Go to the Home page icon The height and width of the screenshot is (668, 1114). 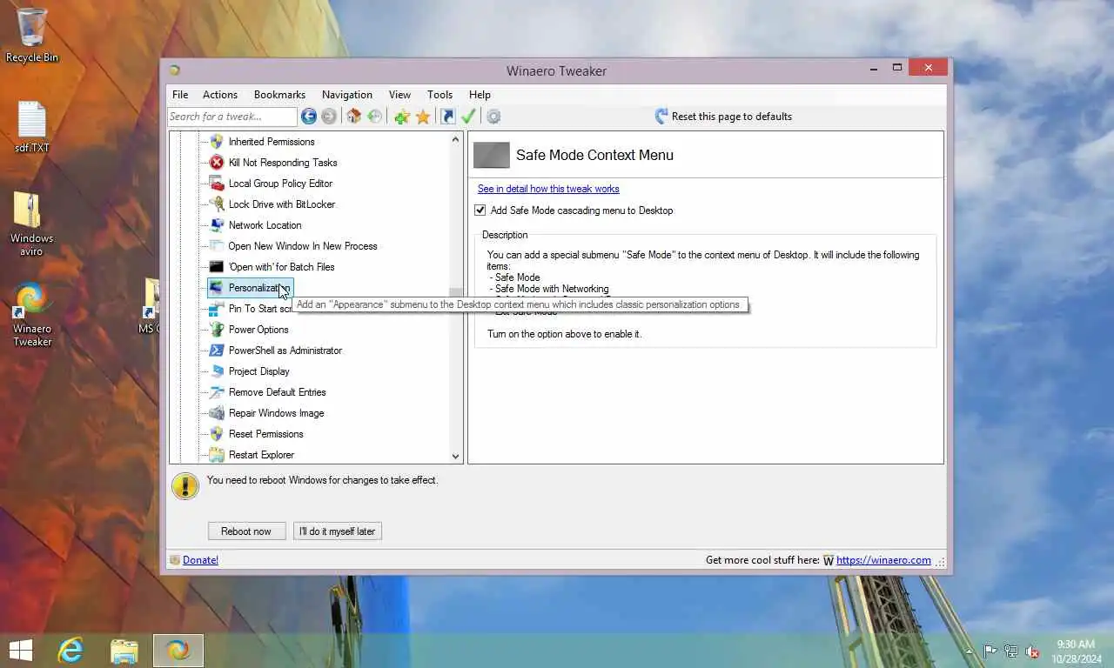tap(353, 117)
